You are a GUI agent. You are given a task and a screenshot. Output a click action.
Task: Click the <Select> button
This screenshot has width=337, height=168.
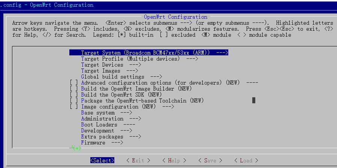point(102,161)
